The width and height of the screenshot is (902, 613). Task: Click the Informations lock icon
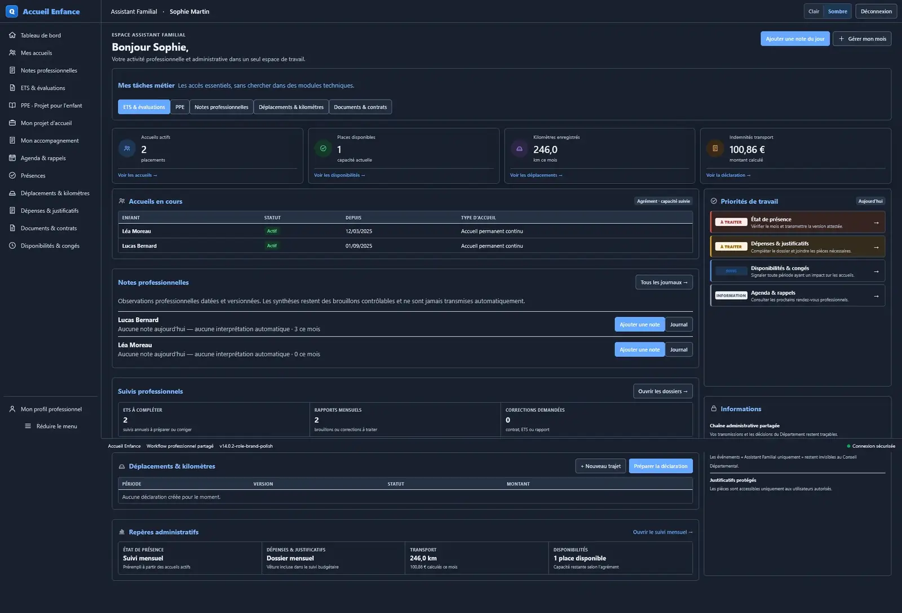[714, 408]
